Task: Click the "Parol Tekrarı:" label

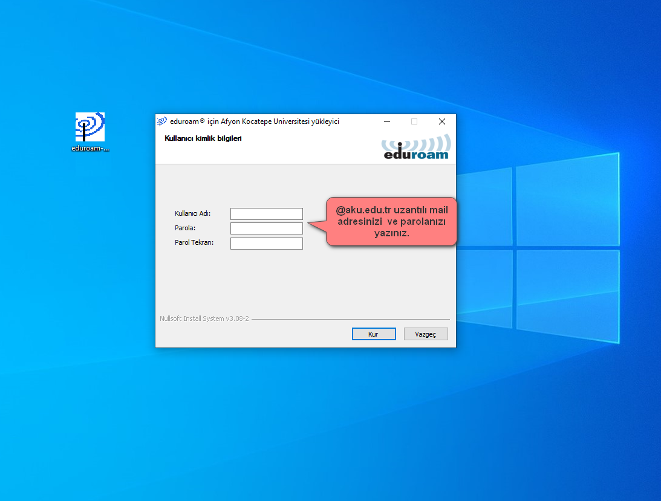Action: pyautogui.click(x=194, y=243)
